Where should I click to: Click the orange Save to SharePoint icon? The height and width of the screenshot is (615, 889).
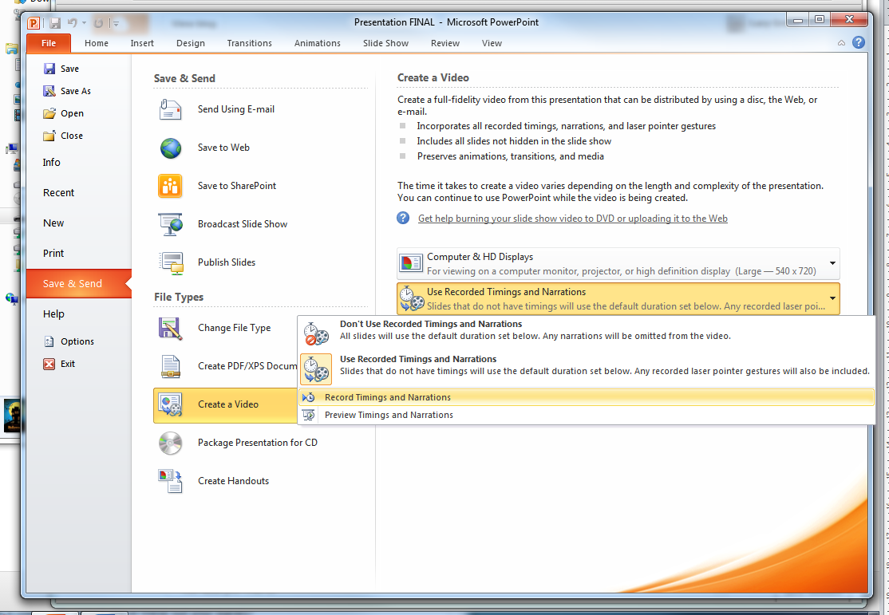pyautogui.click(x=170, y=186)
